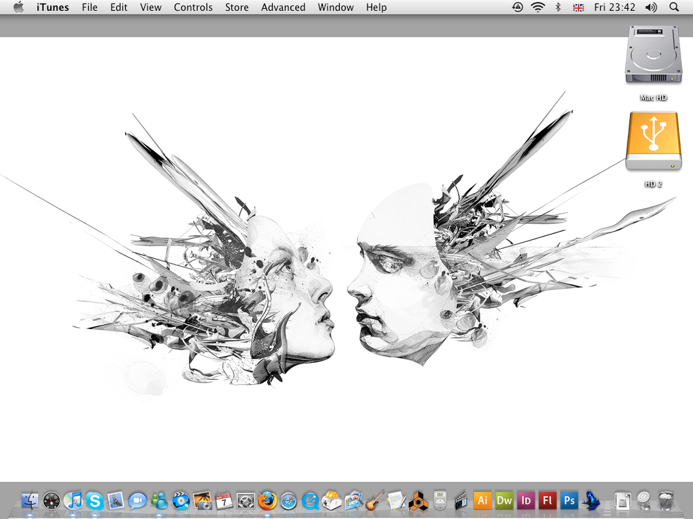693x519 pixels.
Task: Open the Store menu
Action: (x=237, y=7)
